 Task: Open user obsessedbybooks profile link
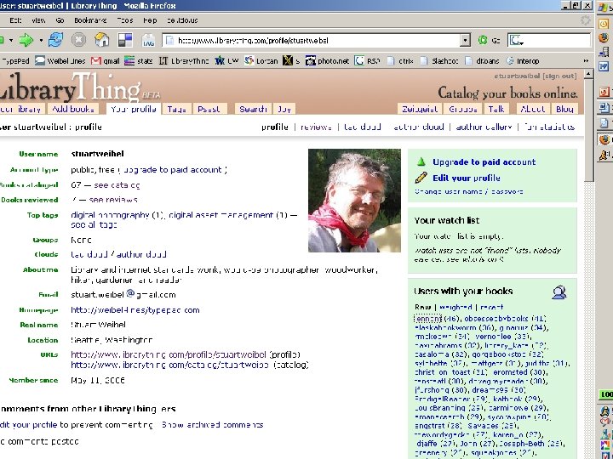pos(496,319)
